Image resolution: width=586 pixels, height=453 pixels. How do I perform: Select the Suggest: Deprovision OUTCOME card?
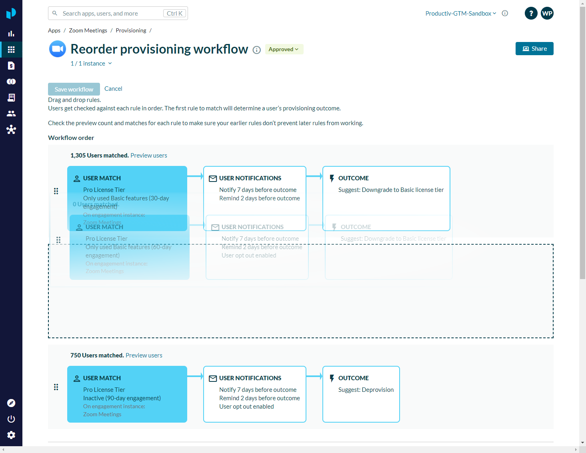(361, 394)
